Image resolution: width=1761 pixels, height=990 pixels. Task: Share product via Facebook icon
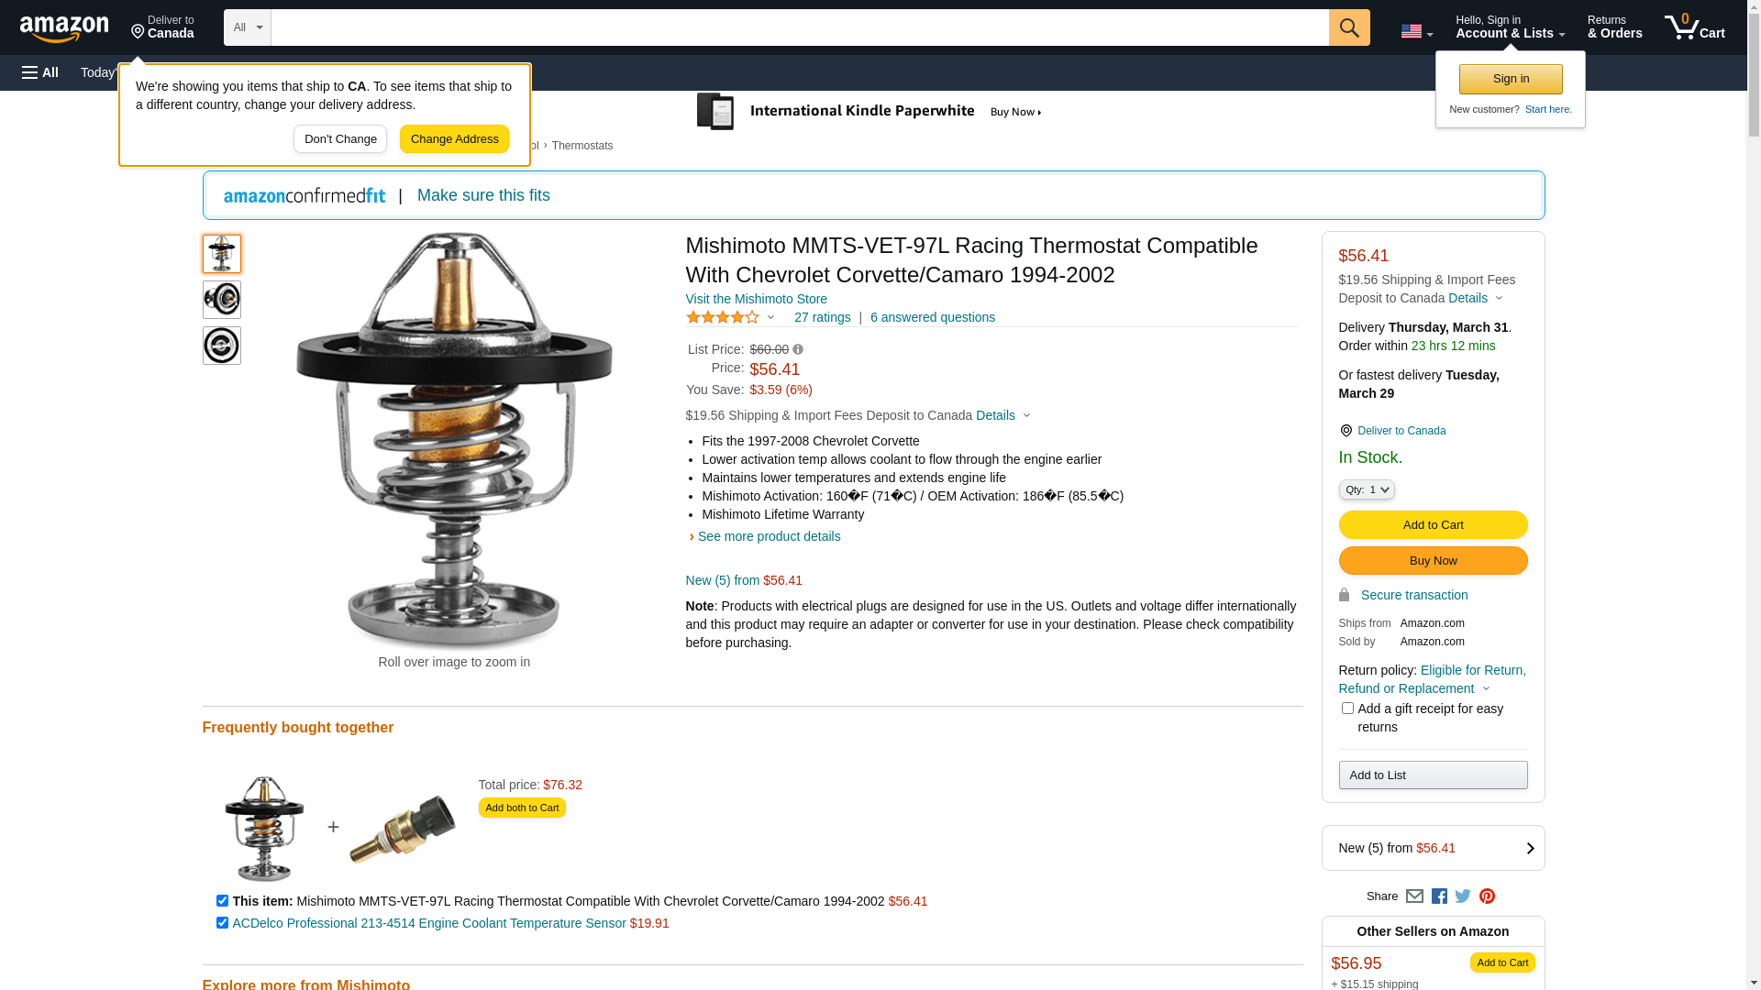pyautogui.click(x=1439, y=896)
